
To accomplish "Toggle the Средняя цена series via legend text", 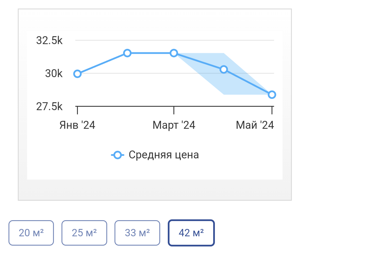I will [164, 155].
